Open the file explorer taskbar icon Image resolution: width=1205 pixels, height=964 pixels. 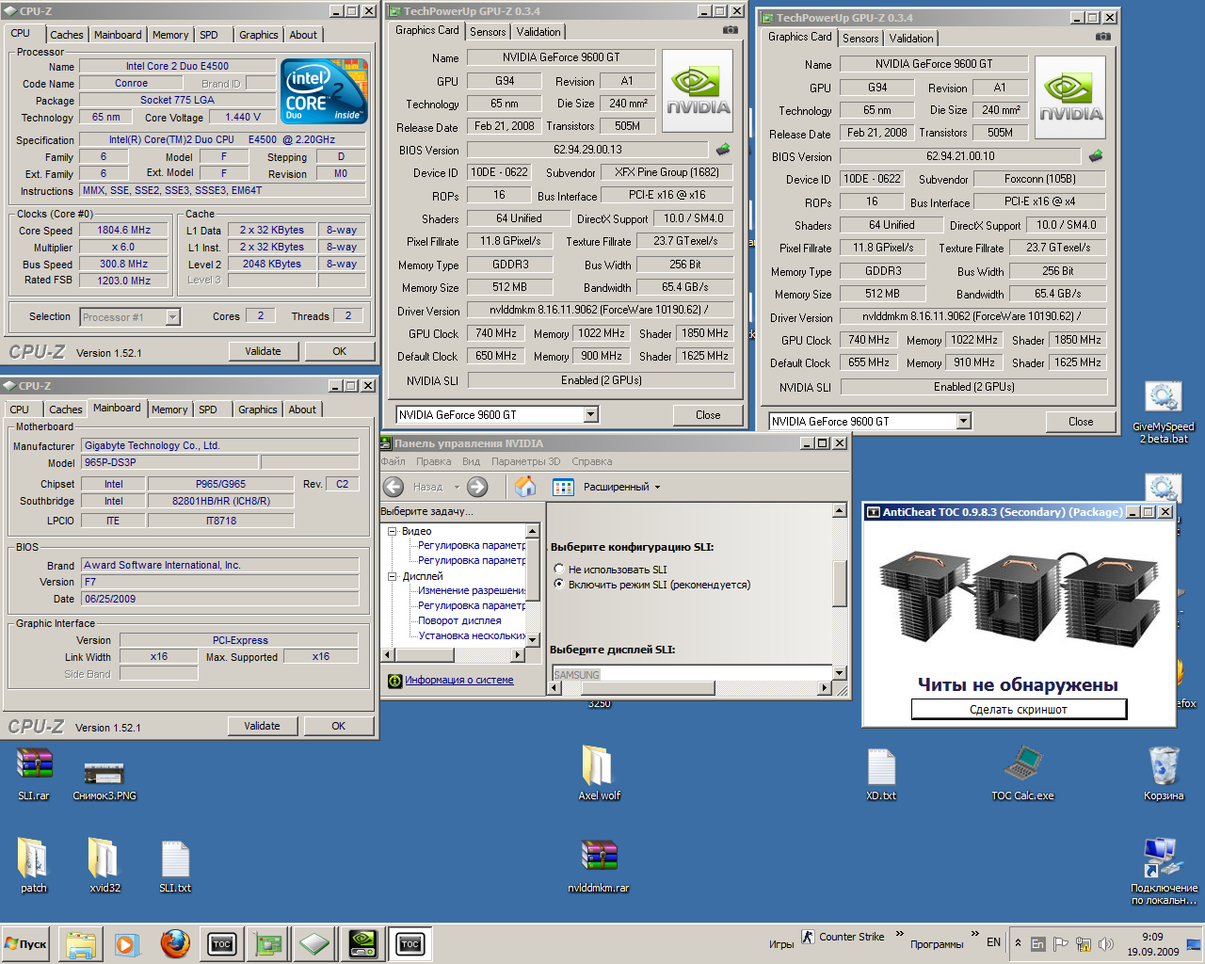point(81,944)
